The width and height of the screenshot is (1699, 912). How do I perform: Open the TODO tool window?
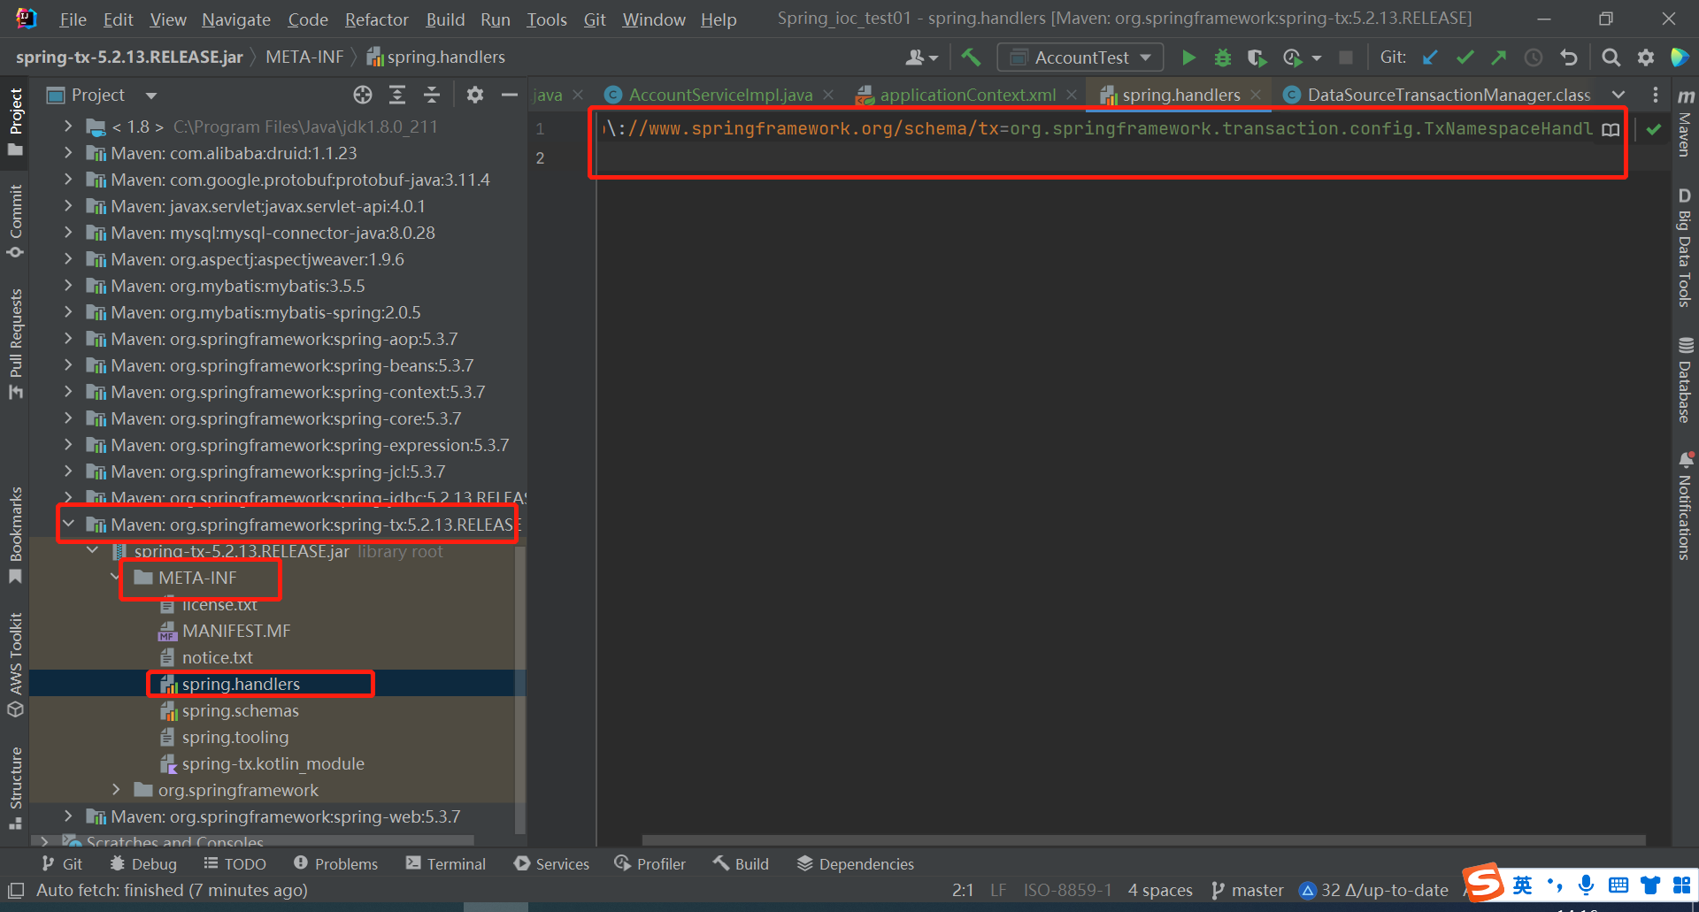234,863
